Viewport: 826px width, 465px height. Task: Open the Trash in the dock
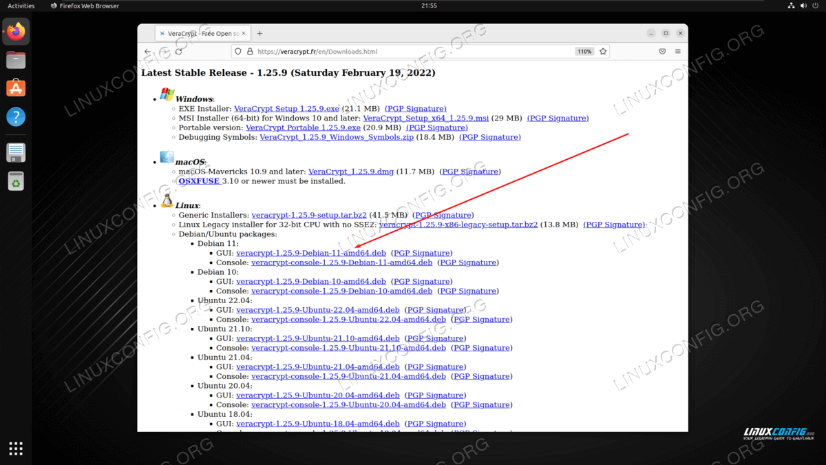tap(16, 181)
